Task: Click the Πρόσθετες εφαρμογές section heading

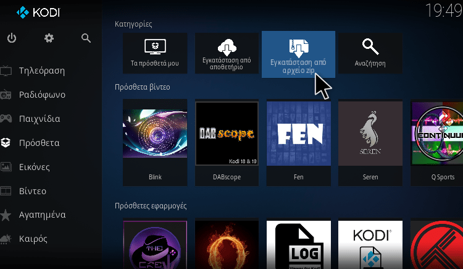Action: point(151,206)
